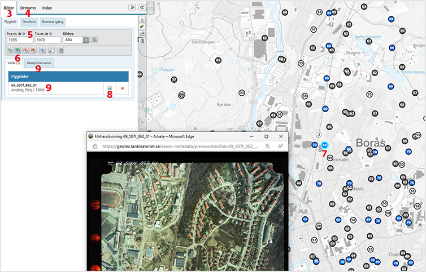Click the T.o.m. år field showing 1970
The image size is (426, 272).
click(48, 40)
